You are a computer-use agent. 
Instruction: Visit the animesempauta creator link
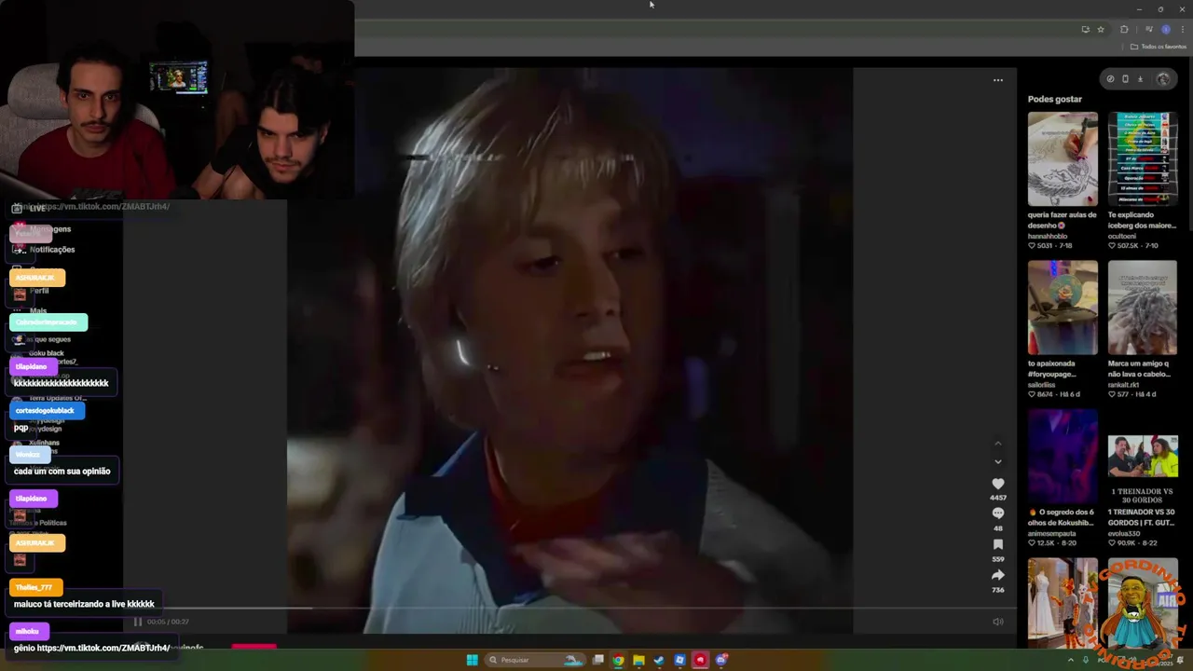1052,533
